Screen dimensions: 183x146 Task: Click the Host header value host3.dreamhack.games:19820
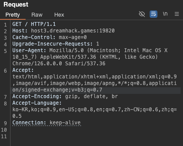click(73, 31)
